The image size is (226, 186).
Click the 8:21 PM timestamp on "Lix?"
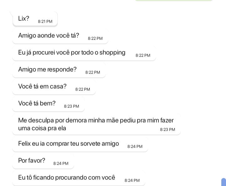click(x=45, y=22)
